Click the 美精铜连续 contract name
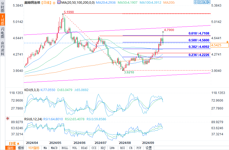229x150 pixels. tap(32, 3)
